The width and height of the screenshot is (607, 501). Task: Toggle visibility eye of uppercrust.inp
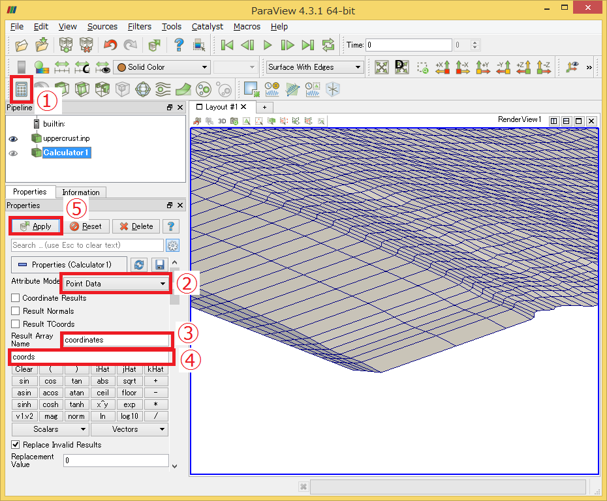coord(13,139)
